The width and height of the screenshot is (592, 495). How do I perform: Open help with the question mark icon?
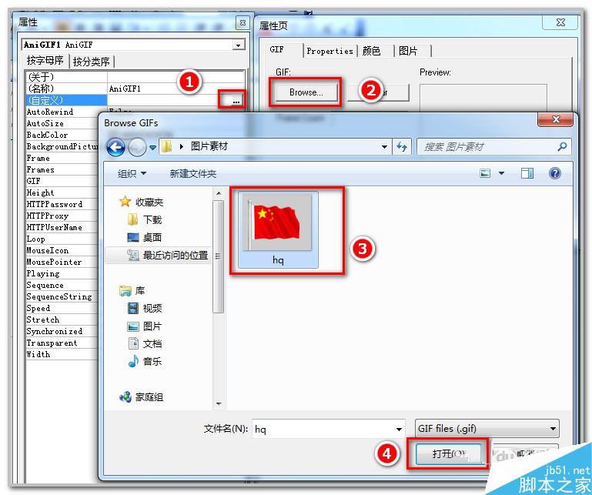tap(554, 173)
